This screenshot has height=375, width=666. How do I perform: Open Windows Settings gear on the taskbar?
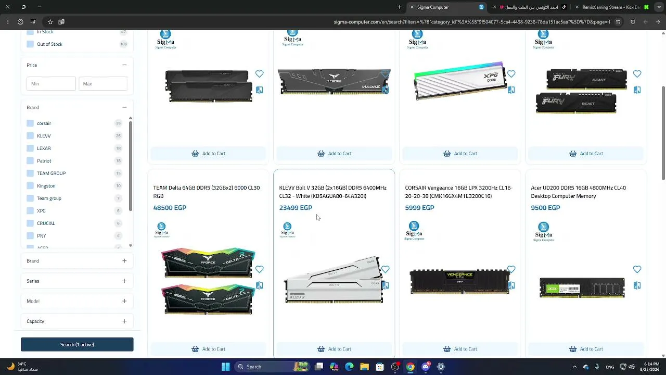pos(441,367)
